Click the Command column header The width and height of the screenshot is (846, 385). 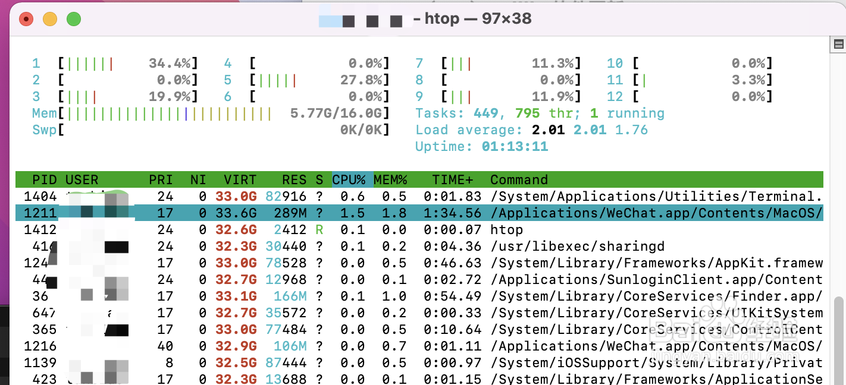[519, 179]
